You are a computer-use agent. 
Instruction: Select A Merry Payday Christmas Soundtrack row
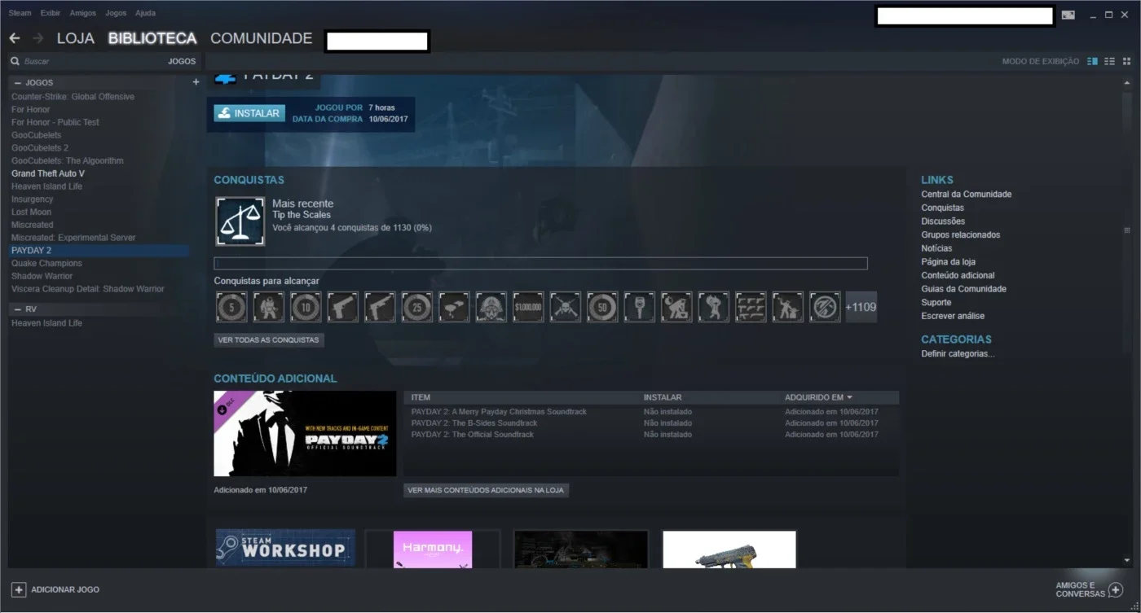(650, 412)
